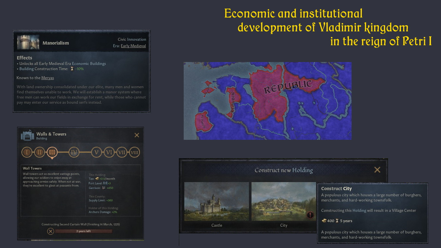The width and height of the screenshot is (441, 248).
Task: Choose the City holding image
Action: [x=284, y=201]
